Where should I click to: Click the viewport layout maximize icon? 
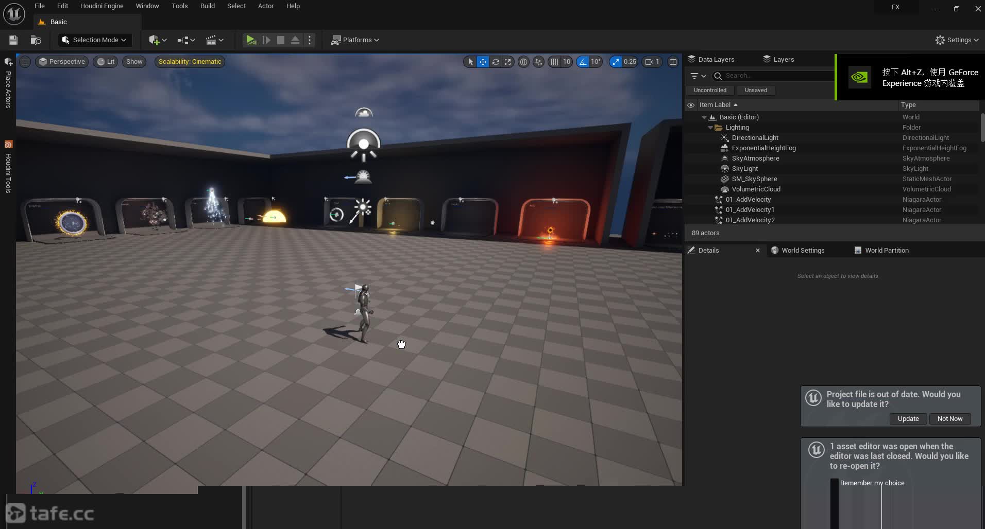(673, 62)
